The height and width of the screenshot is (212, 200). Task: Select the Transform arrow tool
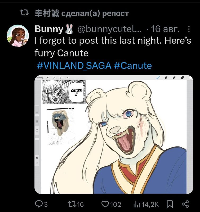coord(67,77)
